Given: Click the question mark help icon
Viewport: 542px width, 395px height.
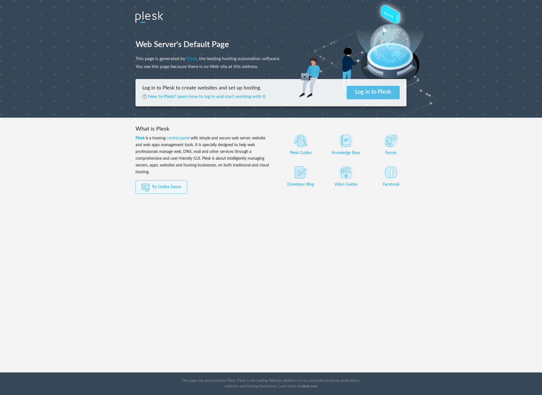Looking at the screenshot, I should point(144,96).
